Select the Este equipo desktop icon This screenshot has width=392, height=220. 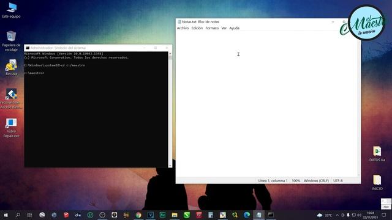click(11, 10)
